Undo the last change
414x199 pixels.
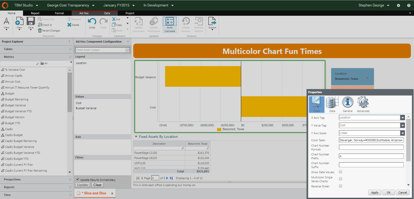(x=92, y=23)
